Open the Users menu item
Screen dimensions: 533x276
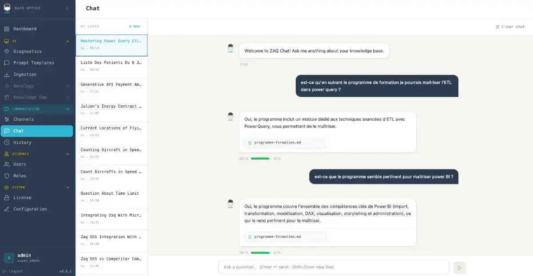coord(20,164)
